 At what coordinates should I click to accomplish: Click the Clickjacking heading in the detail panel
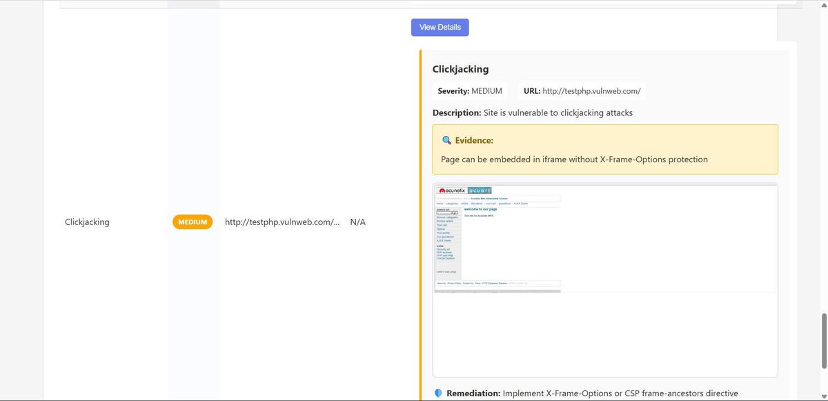click(460, 69)
